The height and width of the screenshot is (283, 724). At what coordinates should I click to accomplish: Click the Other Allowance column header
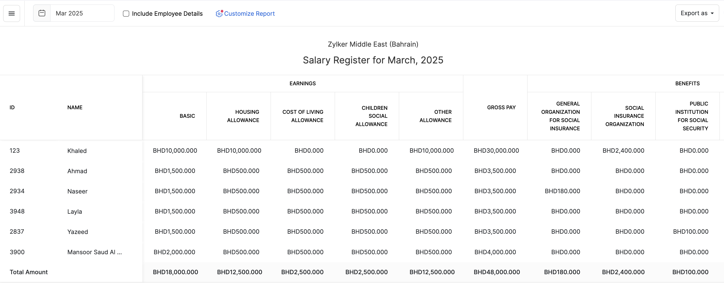435,116
